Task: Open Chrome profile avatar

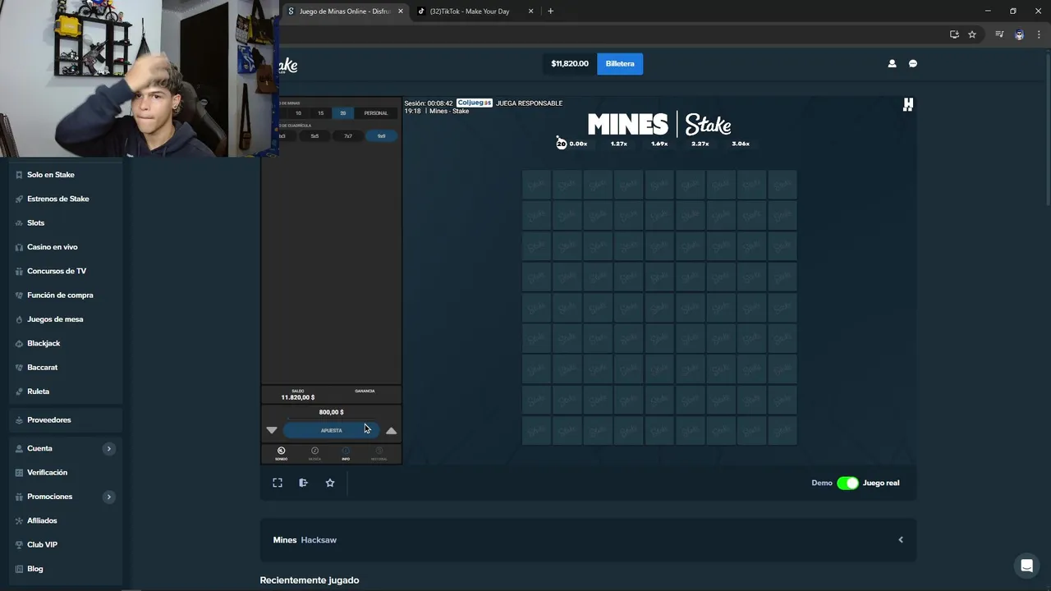Action: tap(1019, 34)
